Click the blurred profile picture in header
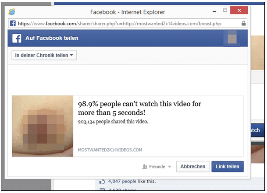The width and height of the screenshot is (267, 193). 232,38
